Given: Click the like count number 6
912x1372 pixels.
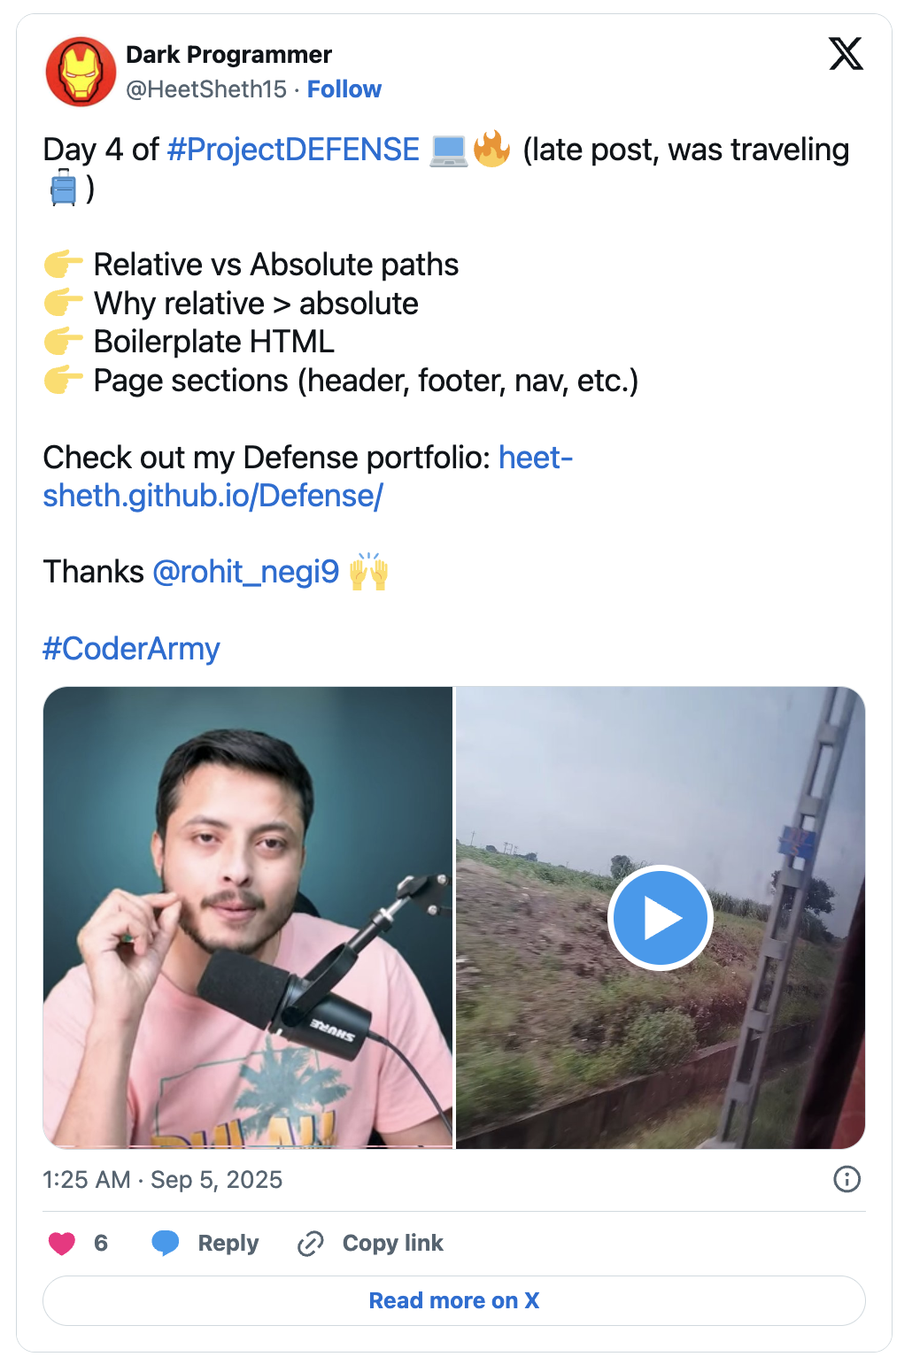Looking at the screenshot, I should click(101, 1244).
